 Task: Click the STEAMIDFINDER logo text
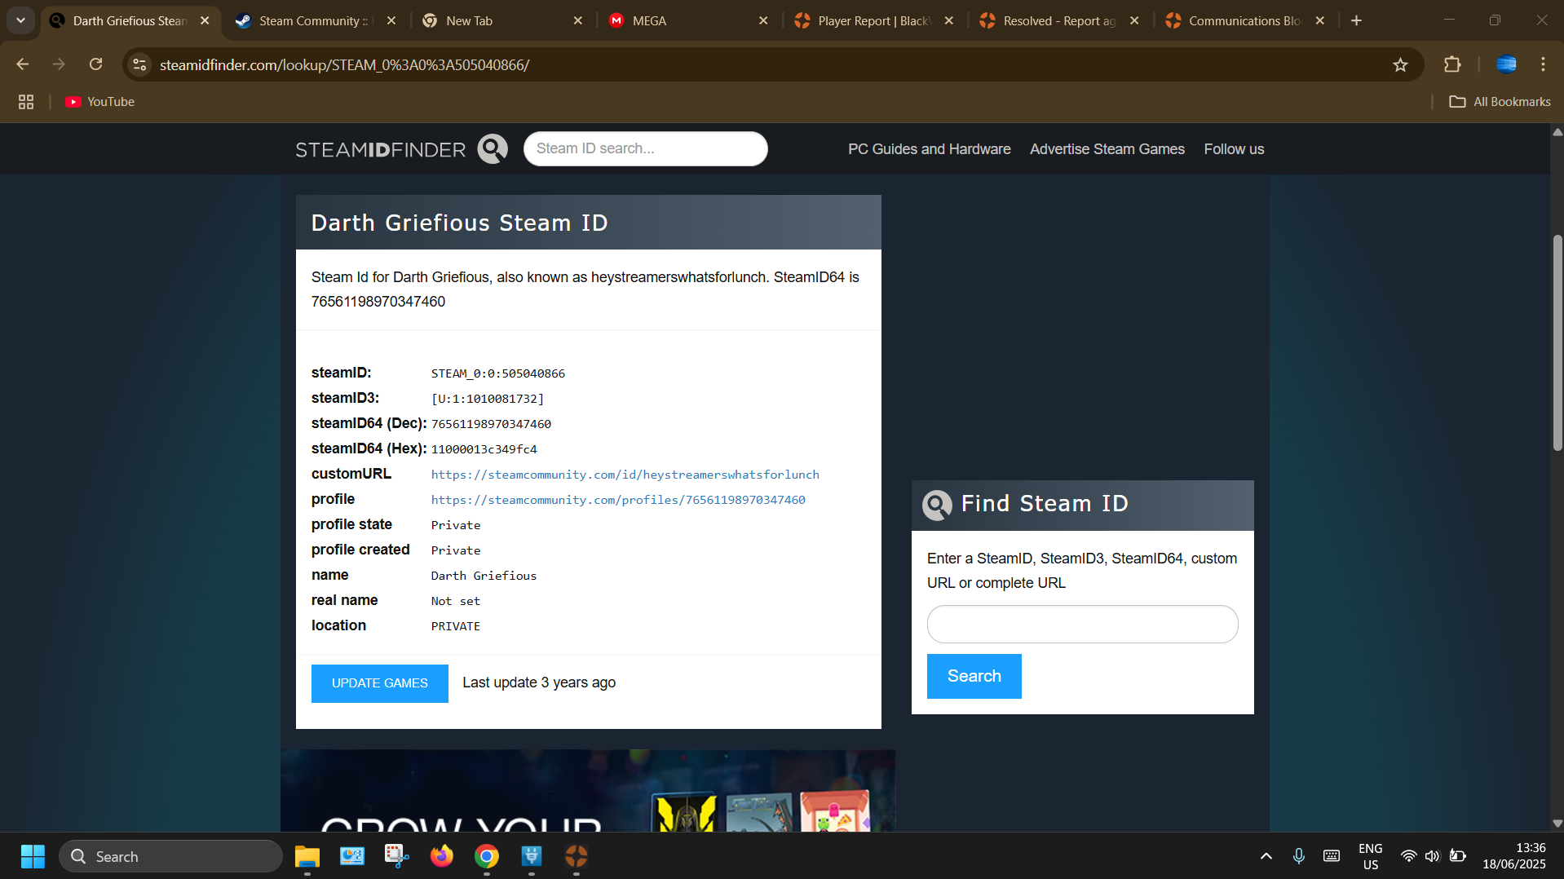[380, 150]
